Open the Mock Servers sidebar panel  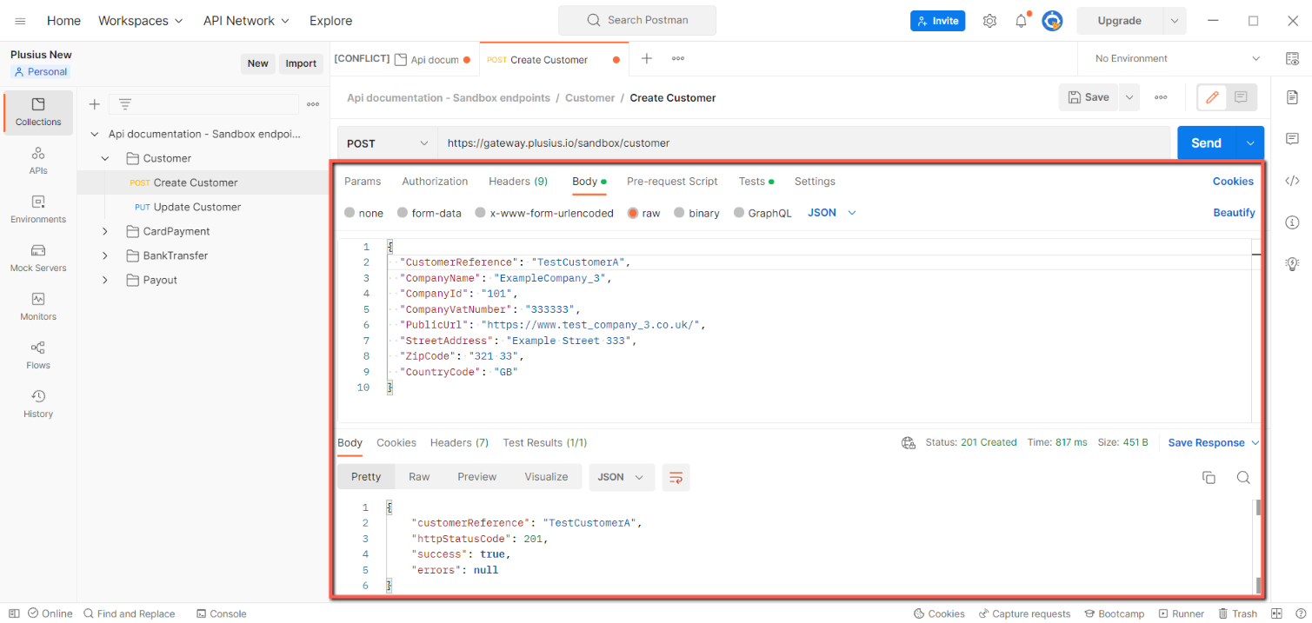tap(38, 258)
